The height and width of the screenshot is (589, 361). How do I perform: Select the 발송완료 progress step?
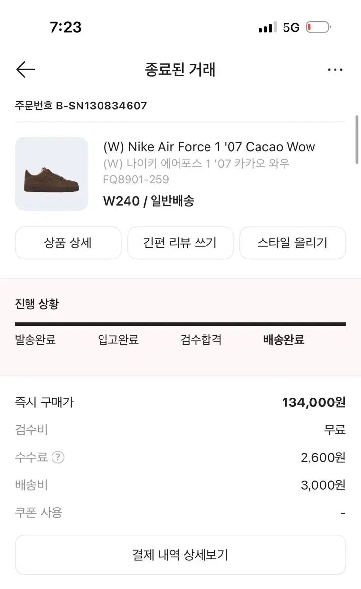point(35,340)
